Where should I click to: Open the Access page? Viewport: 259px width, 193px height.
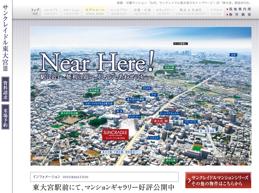[x=216, y=12]
